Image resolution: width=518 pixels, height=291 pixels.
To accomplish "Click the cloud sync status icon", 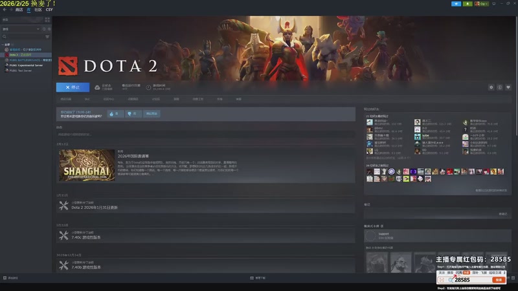I will click(97, 87).
